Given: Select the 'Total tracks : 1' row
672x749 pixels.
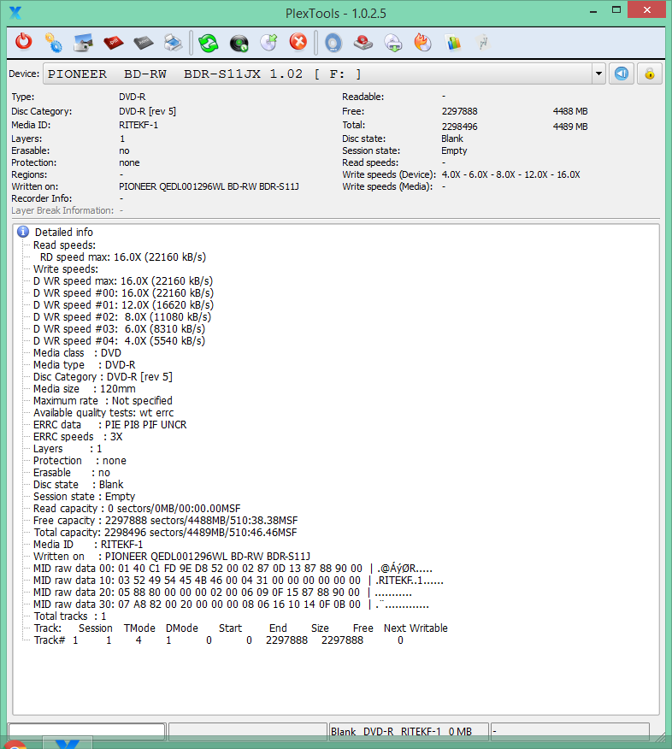Looking at the screenshot, I should [x=70, y=616].
